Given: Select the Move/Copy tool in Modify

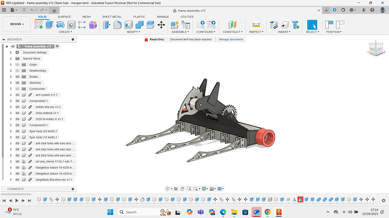Looking at the screenshot, I should [x=161, y=25].
